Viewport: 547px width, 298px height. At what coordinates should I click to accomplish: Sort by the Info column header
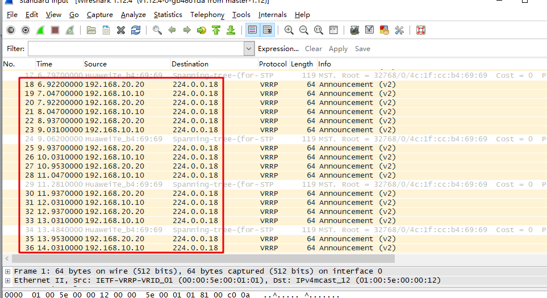click(x=432, y=64)
